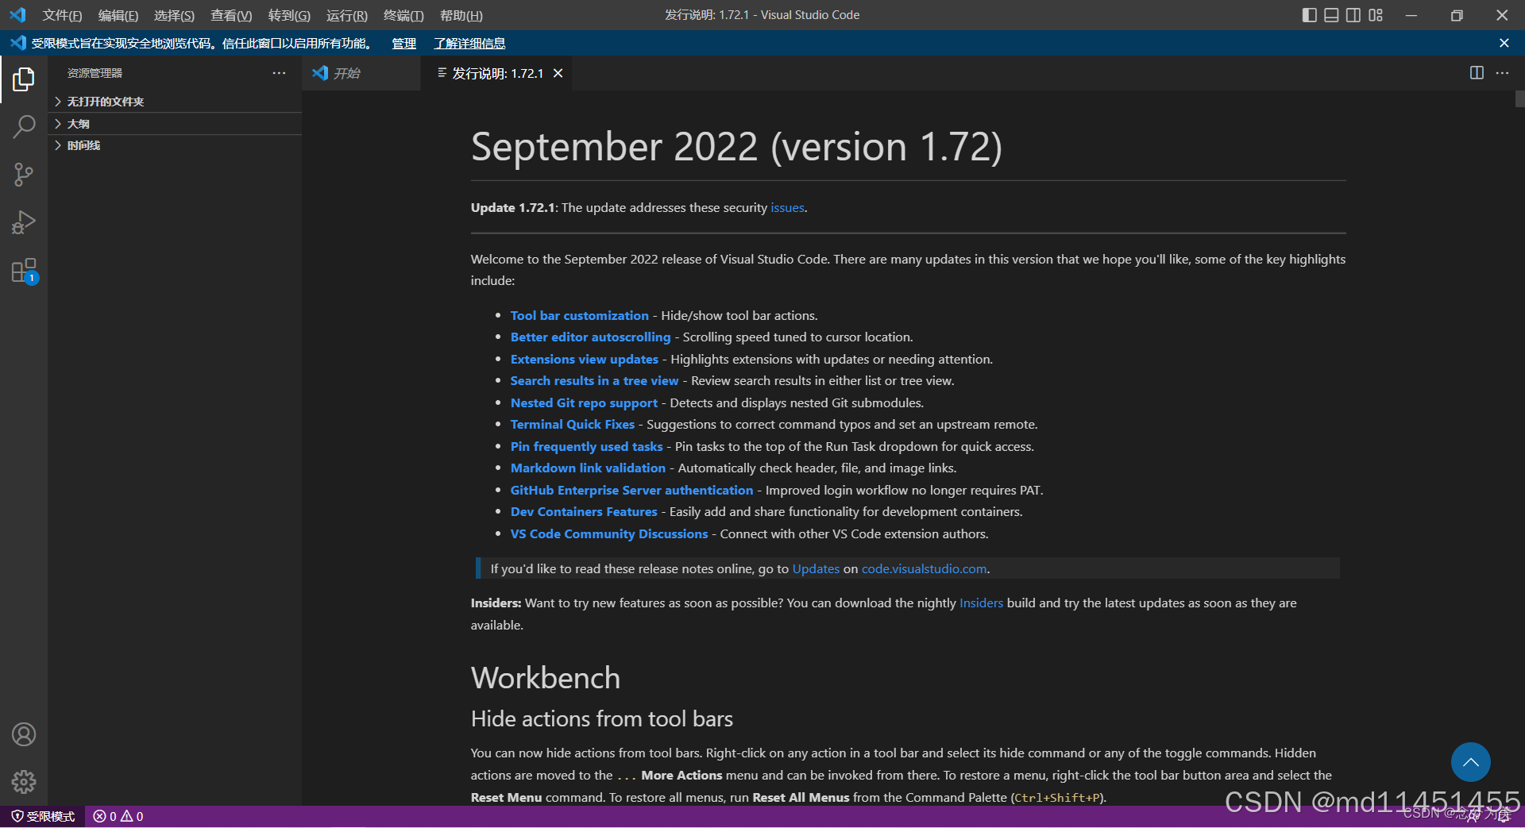The width and height of the screenshot is (1525, 828).
Task: Open Customize Layout icon
Action: (1376, 15)
